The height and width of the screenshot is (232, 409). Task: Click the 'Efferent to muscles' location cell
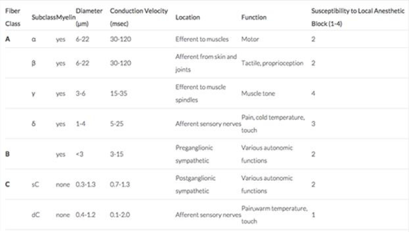202,39
